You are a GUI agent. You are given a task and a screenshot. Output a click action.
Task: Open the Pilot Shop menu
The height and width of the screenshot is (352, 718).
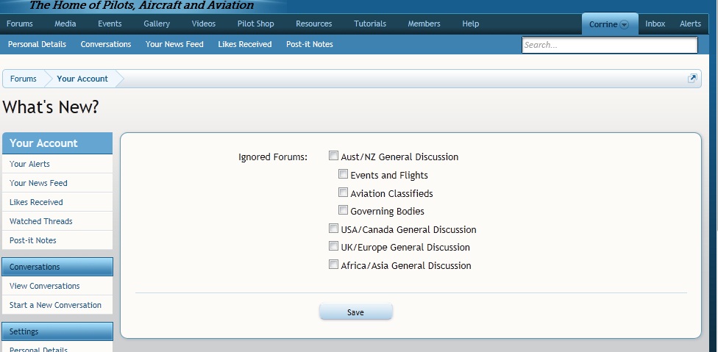255,24
